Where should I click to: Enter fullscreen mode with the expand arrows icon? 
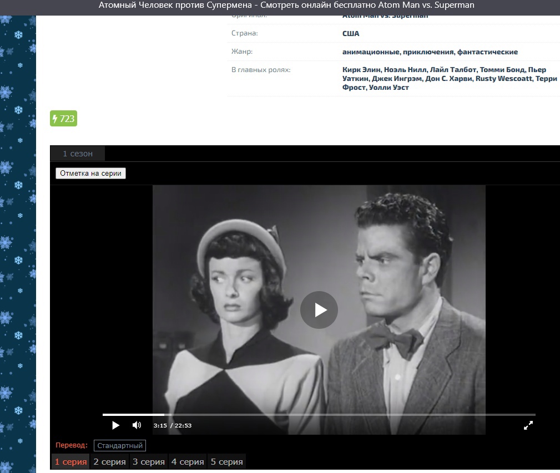point(528,425)
